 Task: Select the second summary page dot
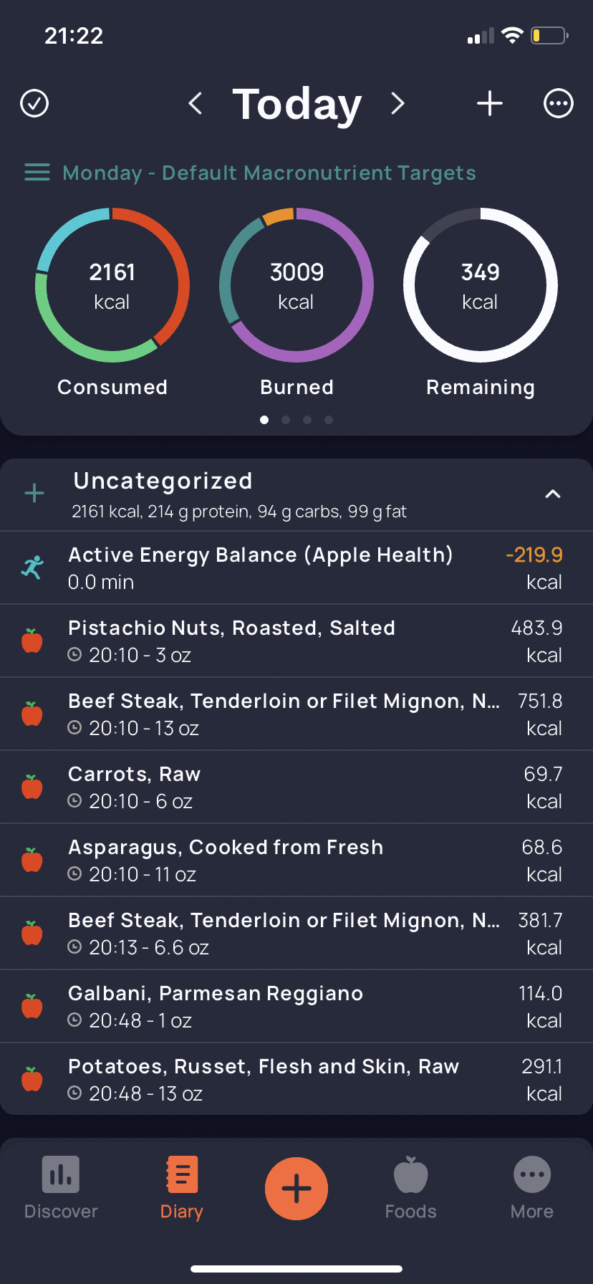pos(286,420)
